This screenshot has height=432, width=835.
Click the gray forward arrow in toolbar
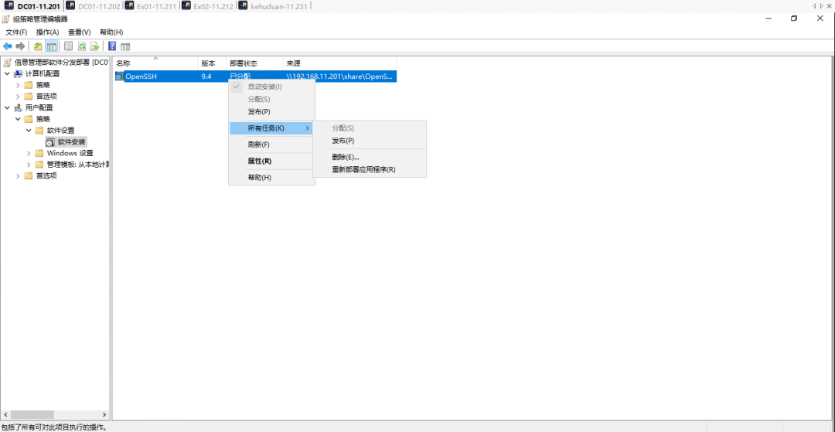(x=20, y=46)
